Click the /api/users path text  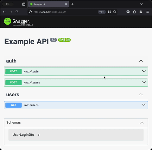click(31, 105)
